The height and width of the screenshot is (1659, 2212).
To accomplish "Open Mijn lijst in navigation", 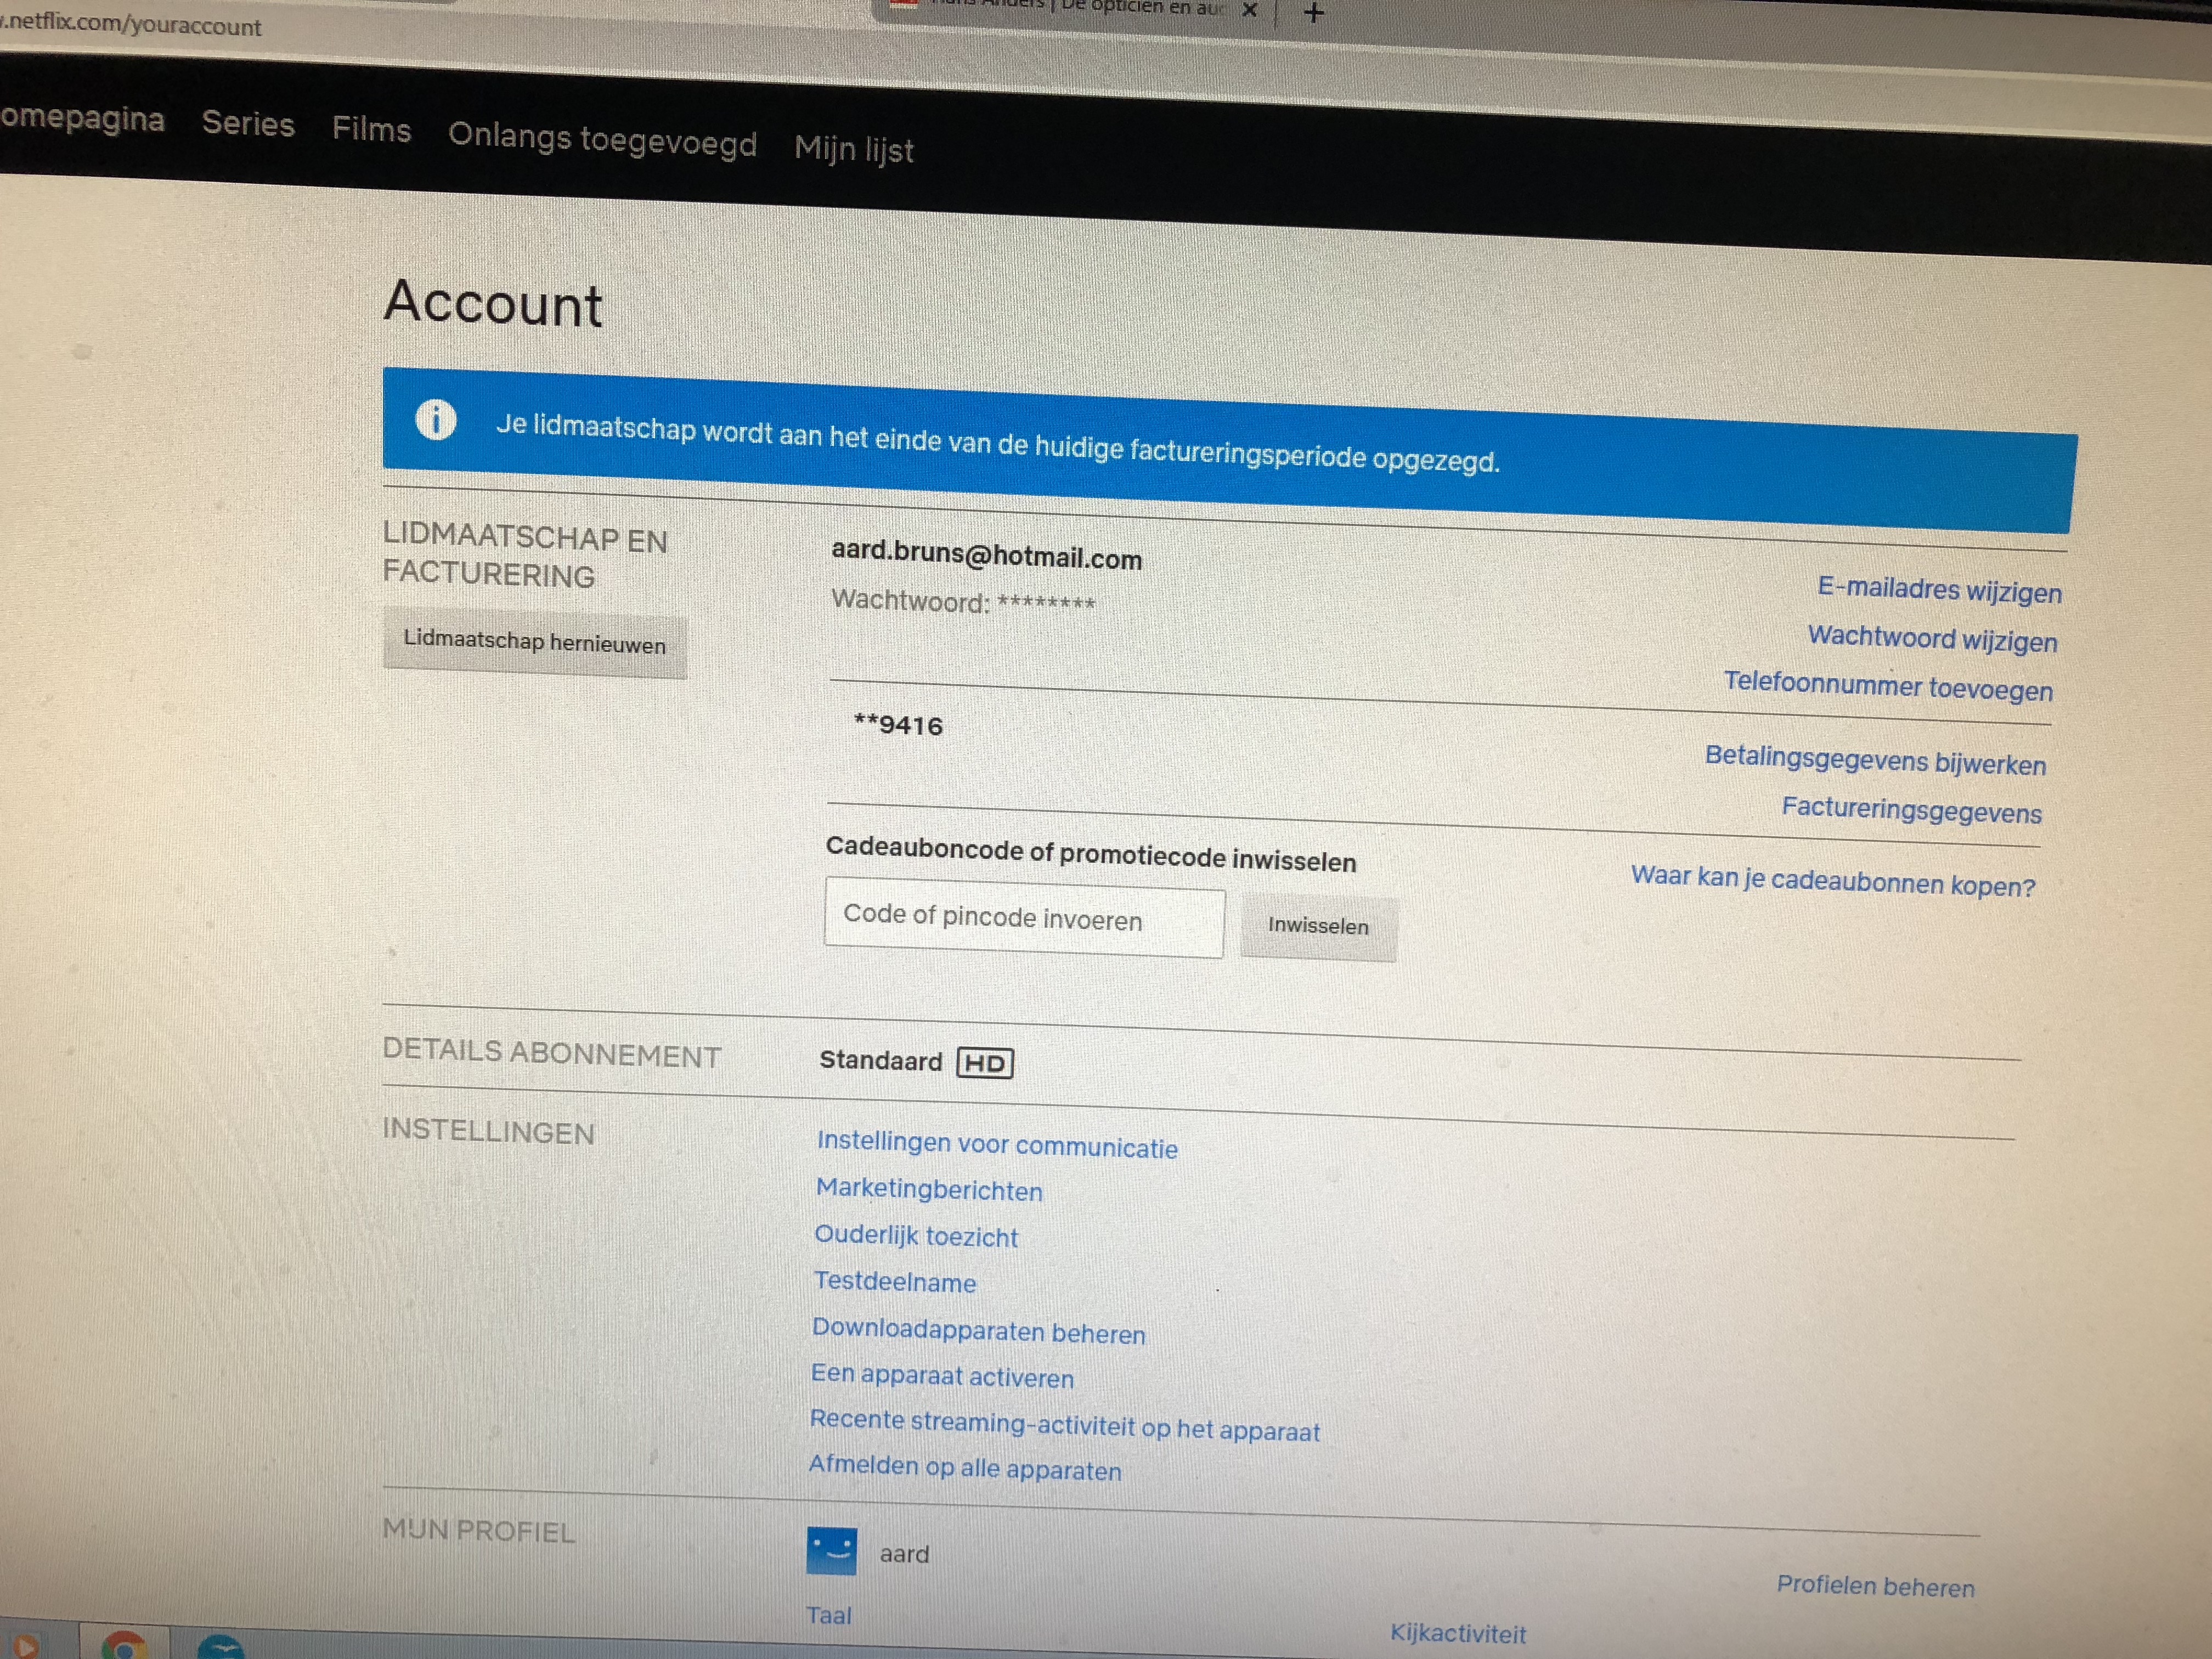I will (854, 149).
